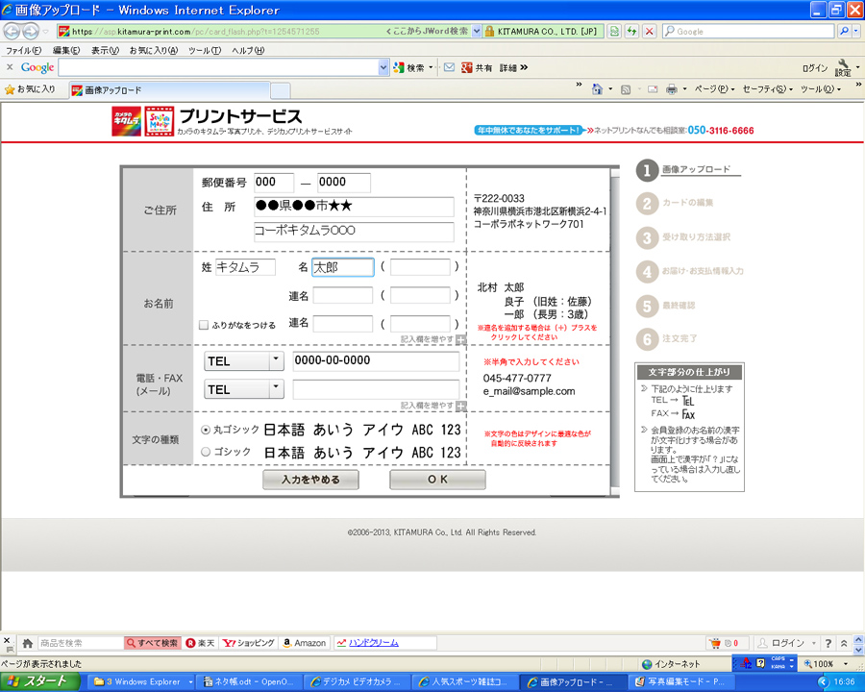Click the plus icon to add phone fields
The height and width of the screenshot is (692, 865).
pos(461,406)
